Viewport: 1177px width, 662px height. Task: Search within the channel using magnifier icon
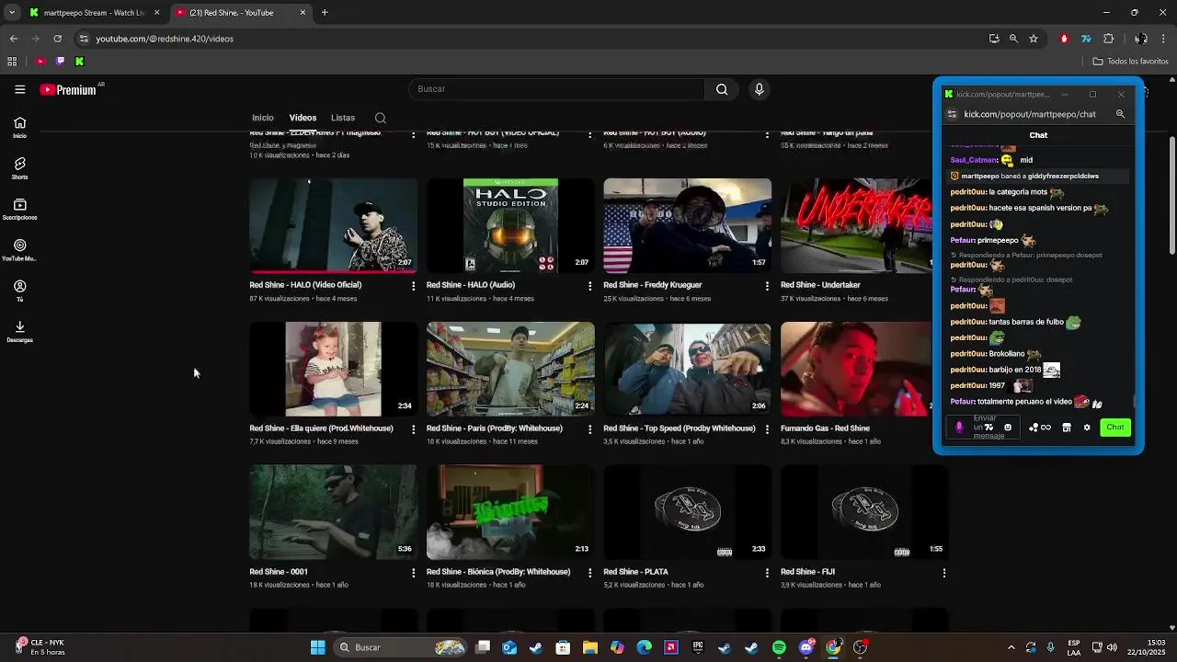(380, 118)
